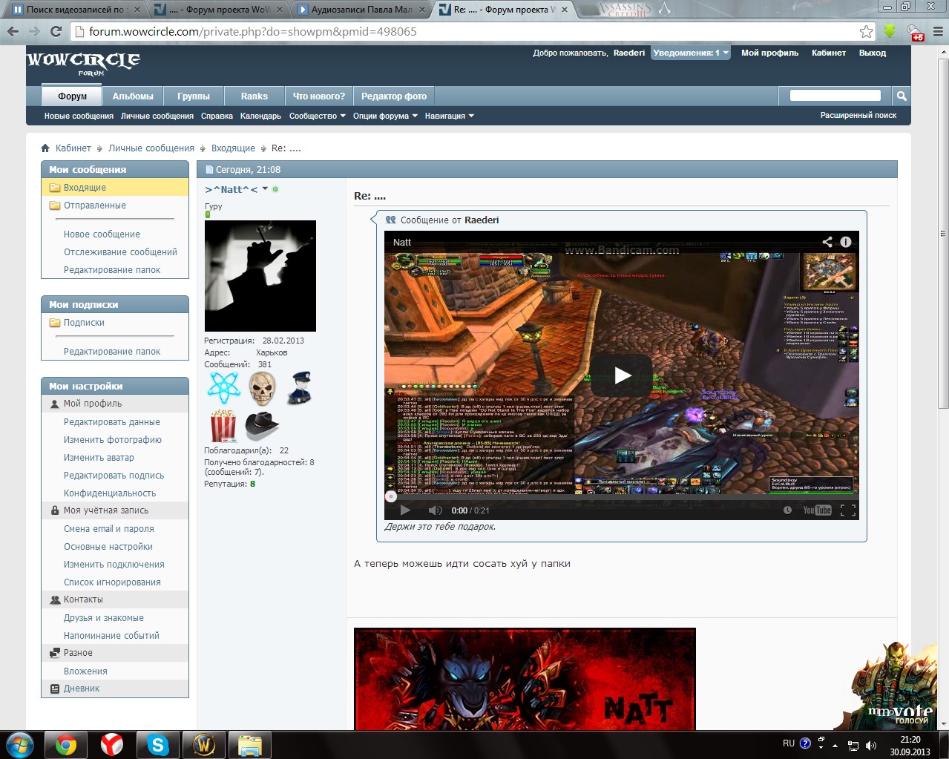Click the popcorn award icon
Viewport: 949px width, 759px height.
[223, 427]
